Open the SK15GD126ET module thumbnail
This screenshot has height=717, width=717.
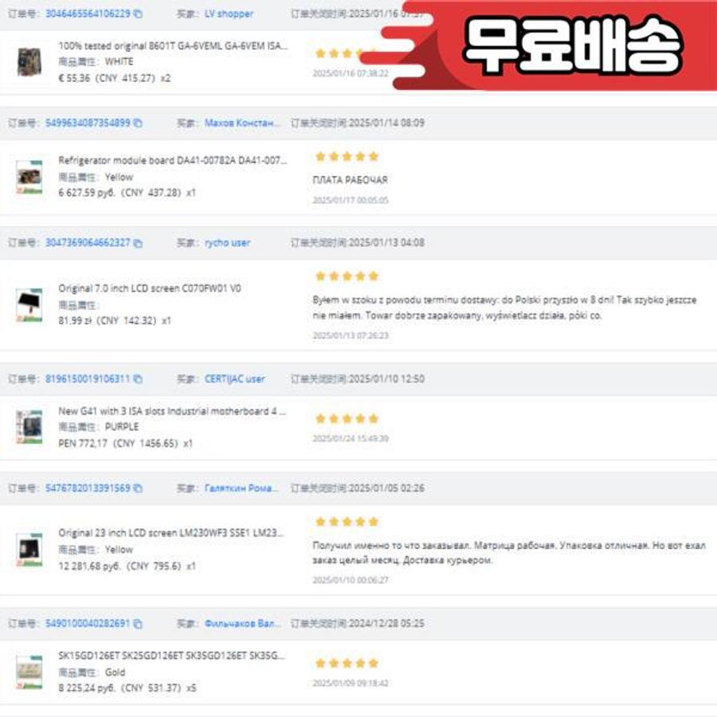[29, 672]
